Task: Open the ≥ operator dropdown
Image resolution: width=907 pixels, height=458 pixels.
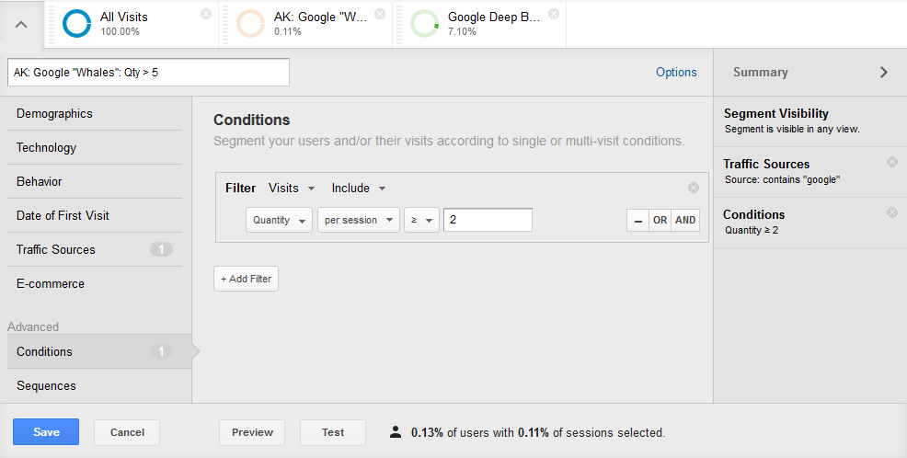Action: pos(421,221)
